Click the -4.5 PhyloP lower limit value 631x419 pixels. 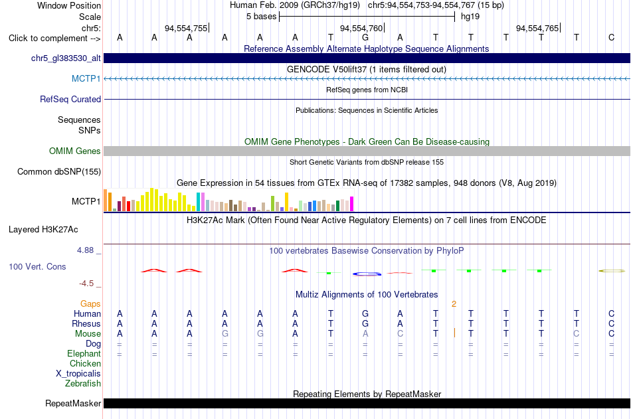(86, 284)
